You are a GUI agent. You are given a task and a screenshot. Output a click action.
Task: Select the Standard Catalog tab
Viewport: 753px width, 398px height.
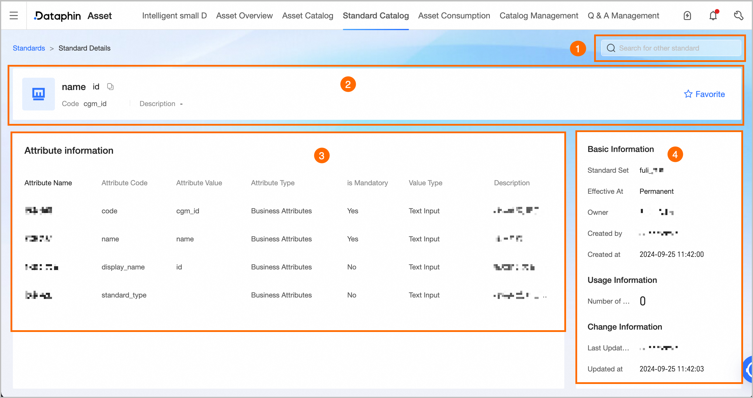376,15
